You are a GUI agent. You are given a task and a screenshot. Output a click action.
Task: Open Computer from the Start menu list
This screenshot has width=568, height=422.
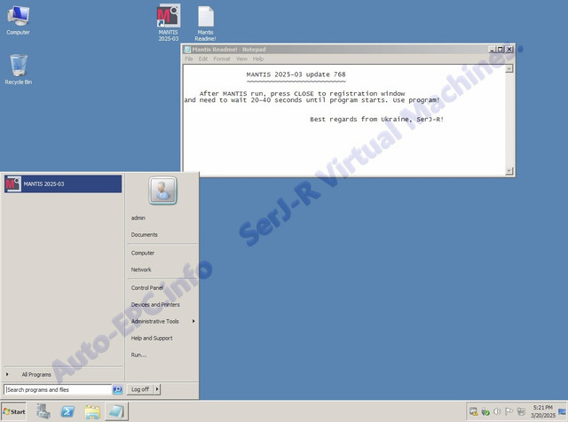pos(143,253)
